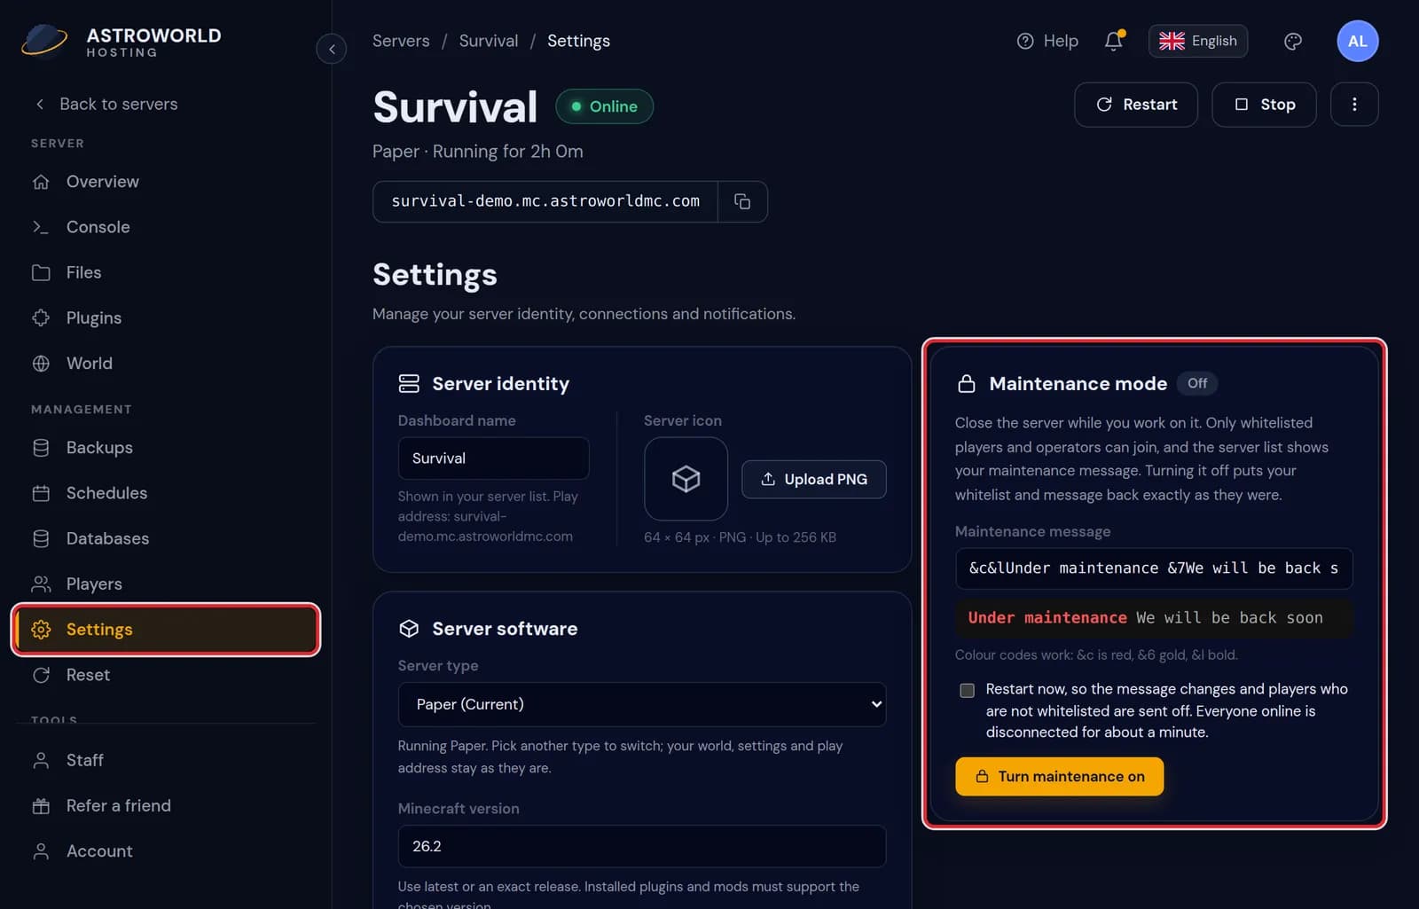Open Backups in the sidebar
Viewport: 1419px width, 909px height.
click(166, 448)
